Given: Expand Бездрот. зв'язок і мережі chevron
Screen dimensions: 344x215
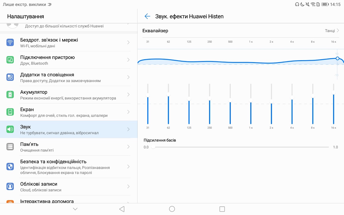Looking at the screenshot, I should tap(128, 42).
